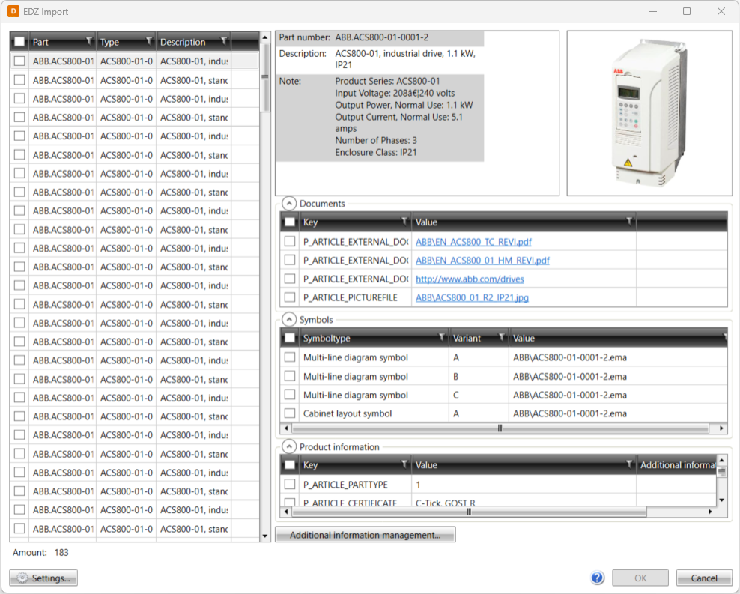Check the select-all box in parts list header
The image size is (740, 594).
click(x=19, y=42)
